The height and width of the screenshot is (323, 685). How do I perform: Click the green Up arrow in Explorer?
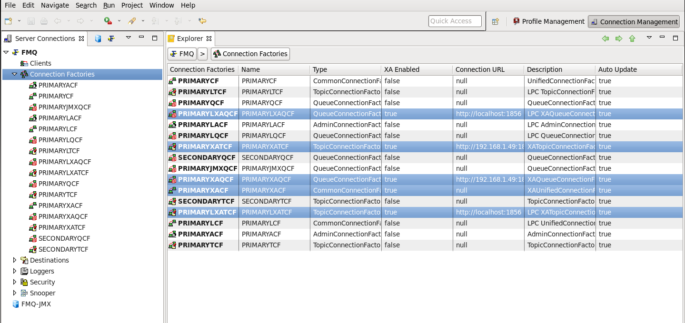coord(632,39)
